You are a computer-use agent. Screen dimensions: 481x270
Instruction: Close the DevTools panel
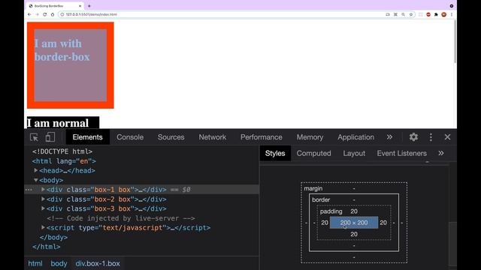click(447, 137)
